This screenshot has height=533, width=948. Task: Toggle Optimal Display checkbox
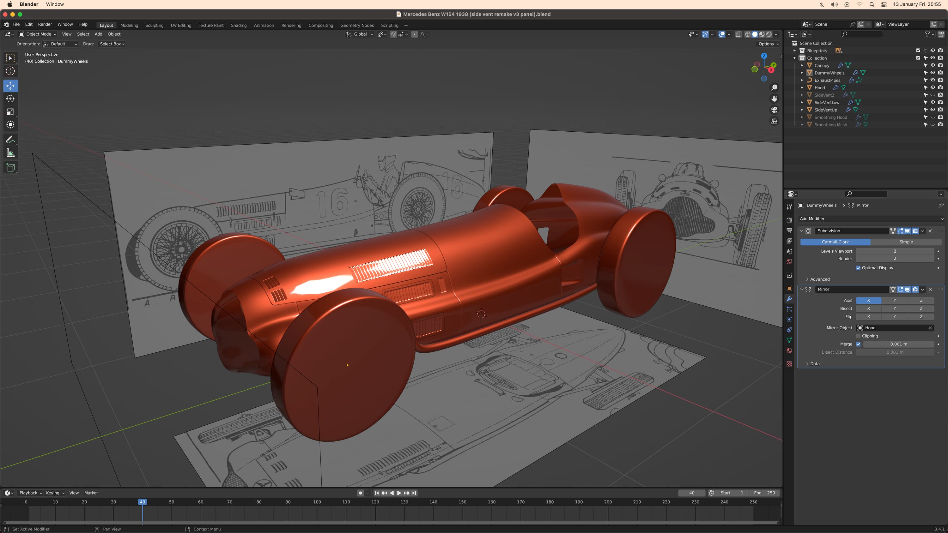click(x=858, y=268)
